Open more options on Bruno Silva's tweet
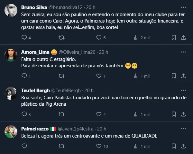193x154 pixels. coord(183,7)
